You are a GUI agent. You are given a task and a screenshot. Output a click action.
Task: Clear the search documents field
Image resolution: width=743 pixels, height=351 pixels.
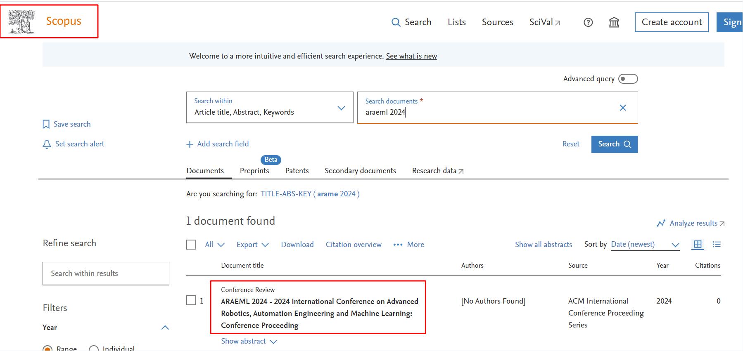(x=623, y=108)
